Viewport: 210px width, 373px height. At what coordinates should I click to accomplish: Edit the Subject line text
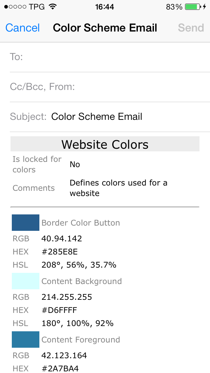point(97,117)
